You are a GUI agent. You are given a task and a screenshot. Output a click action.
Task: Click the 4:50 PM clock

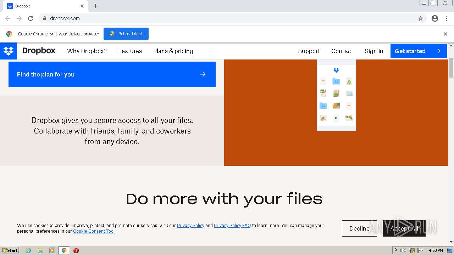[x=436, y=250]
